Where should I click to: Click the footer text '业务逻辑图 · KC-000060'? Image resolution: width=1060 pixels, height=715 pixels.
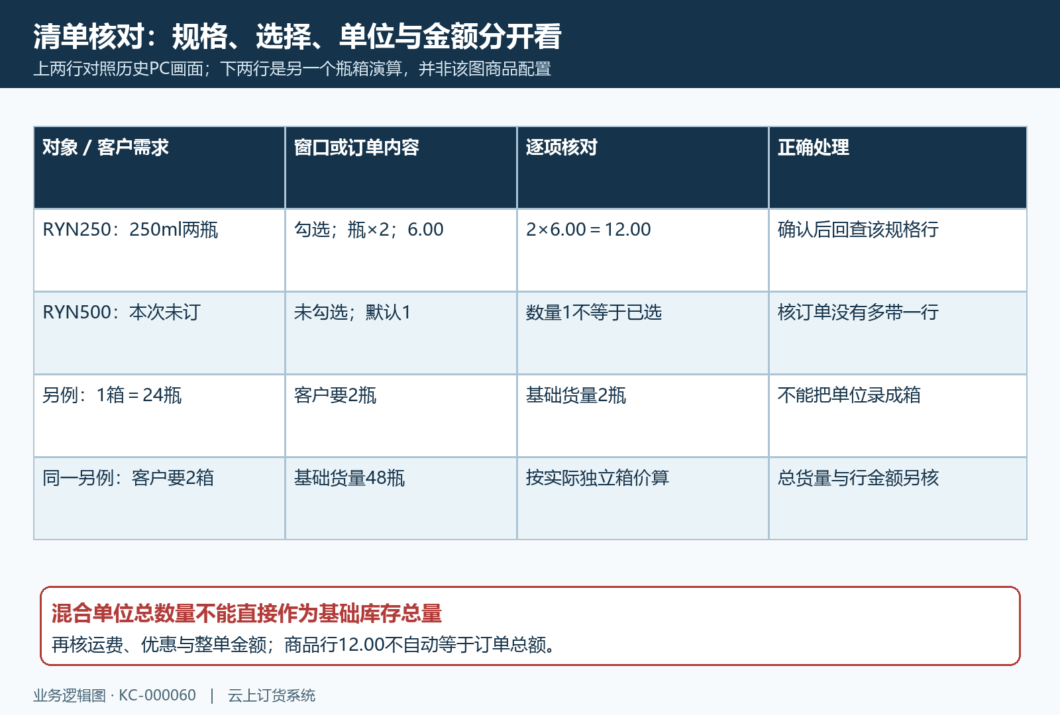click(x=115, y=696)
